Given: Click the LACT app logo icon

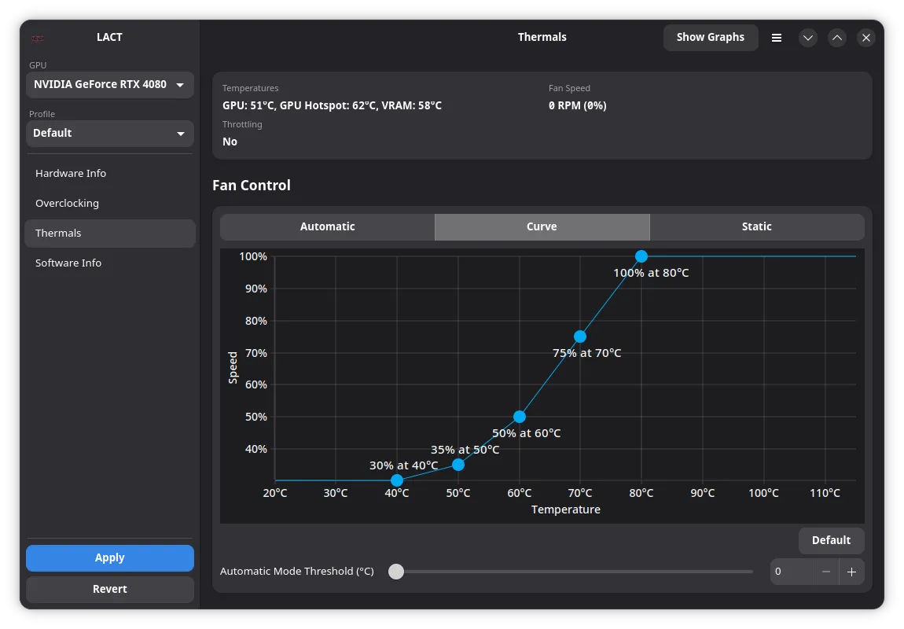Looking at the screenshot, I should tap(38, 39).
